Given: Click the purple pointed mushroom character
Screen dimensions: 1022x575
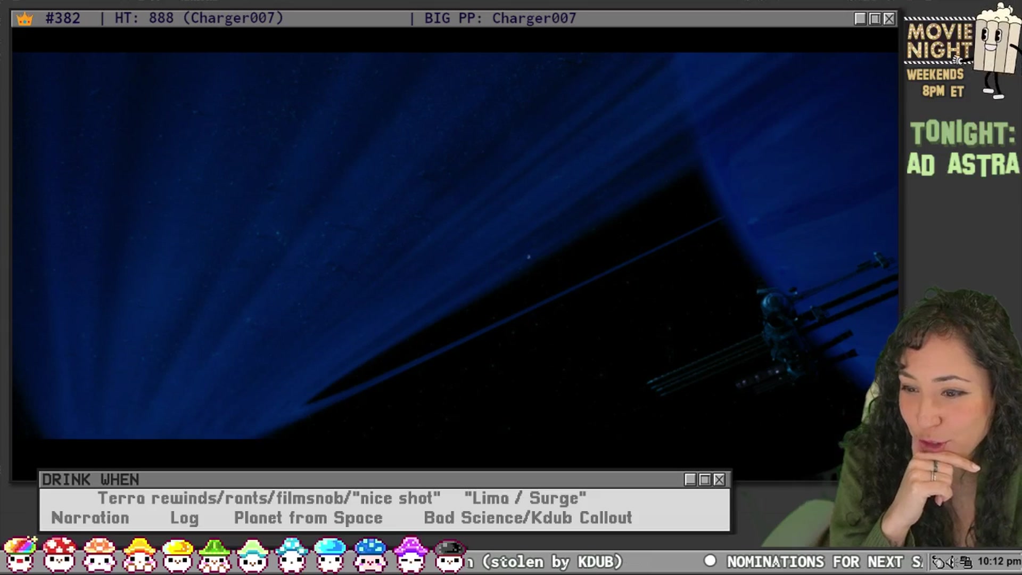Looking at the screenshot, I should pos(410,555).
